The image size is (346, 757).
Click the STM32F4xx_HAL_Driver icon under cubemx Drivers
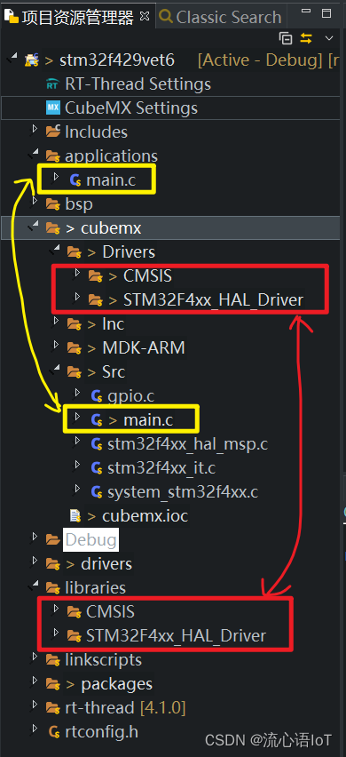tap(96, 300)
